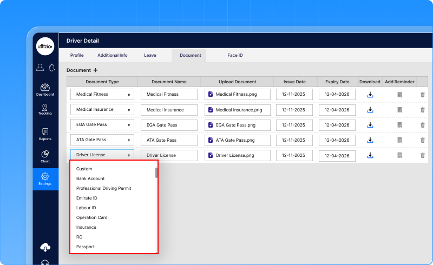Open the Dashboard in the sidebar
Image resolution: width=433 pixels, height=265 pixels.
pos(45,89)
